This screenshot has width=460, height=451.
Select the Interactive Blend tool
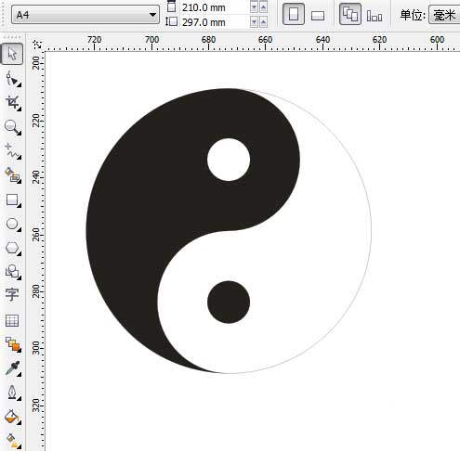[x=12, y=344]
